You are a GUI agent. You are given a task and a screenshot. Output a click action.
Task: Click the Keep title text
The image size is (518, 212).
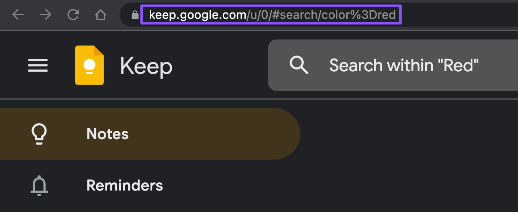coord(146,66)
